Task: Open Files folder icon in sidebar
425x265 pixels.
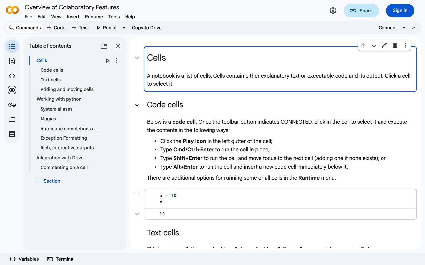Action: tap(12, 119)
